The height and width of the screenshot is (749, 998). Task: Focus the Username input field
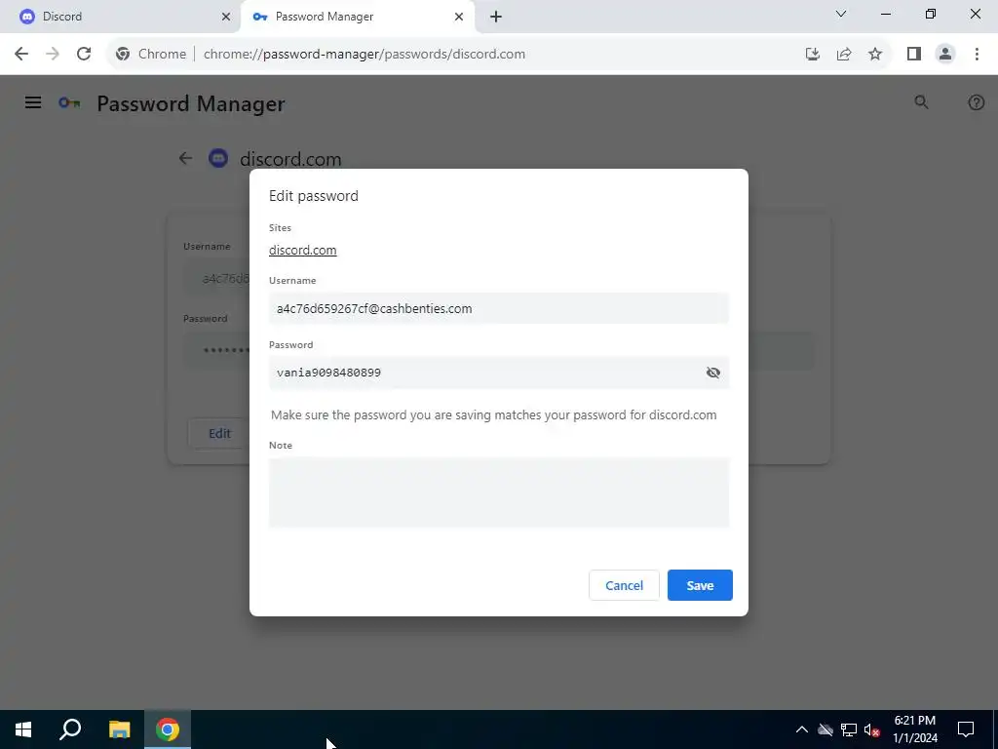click(498, 308)
